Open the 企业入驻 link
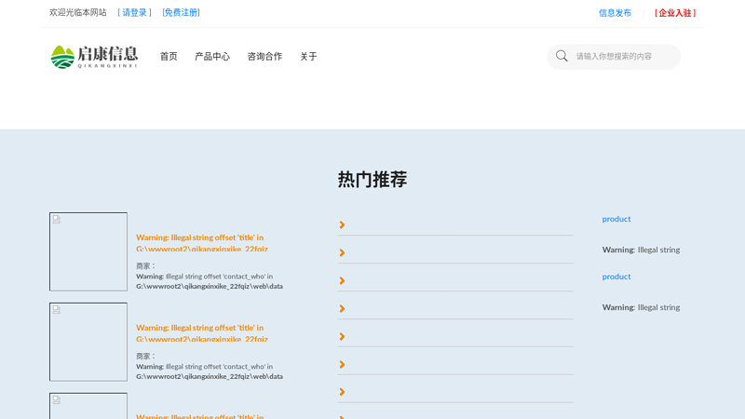Viewport: 745px width, 419px height. (x=674, y=13)
